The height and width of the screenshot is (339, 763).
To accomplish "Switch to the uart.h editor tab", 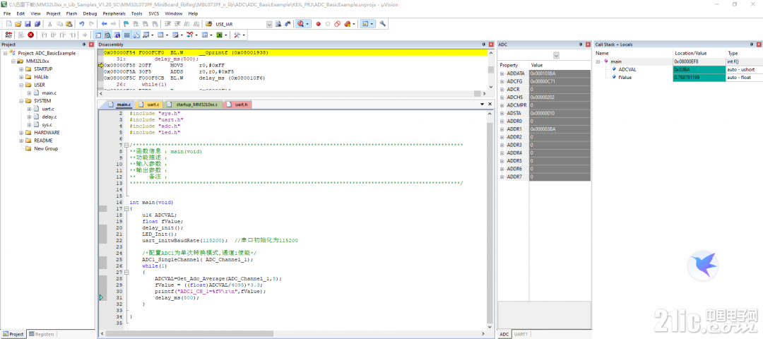I will tap(237, 105).
